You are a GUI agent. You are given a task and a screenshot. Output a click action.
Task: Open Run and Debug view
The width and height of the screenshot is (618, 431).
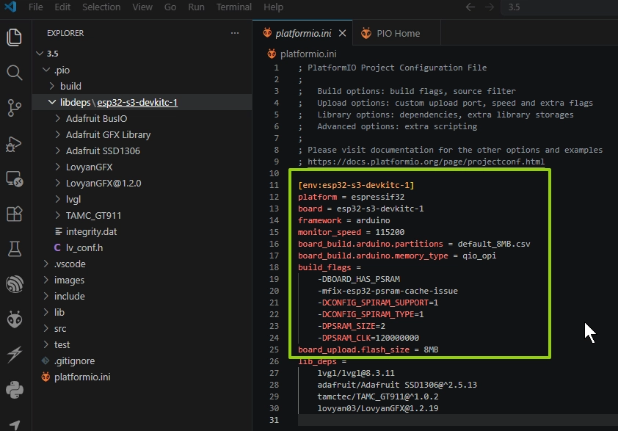coord(15,143)
